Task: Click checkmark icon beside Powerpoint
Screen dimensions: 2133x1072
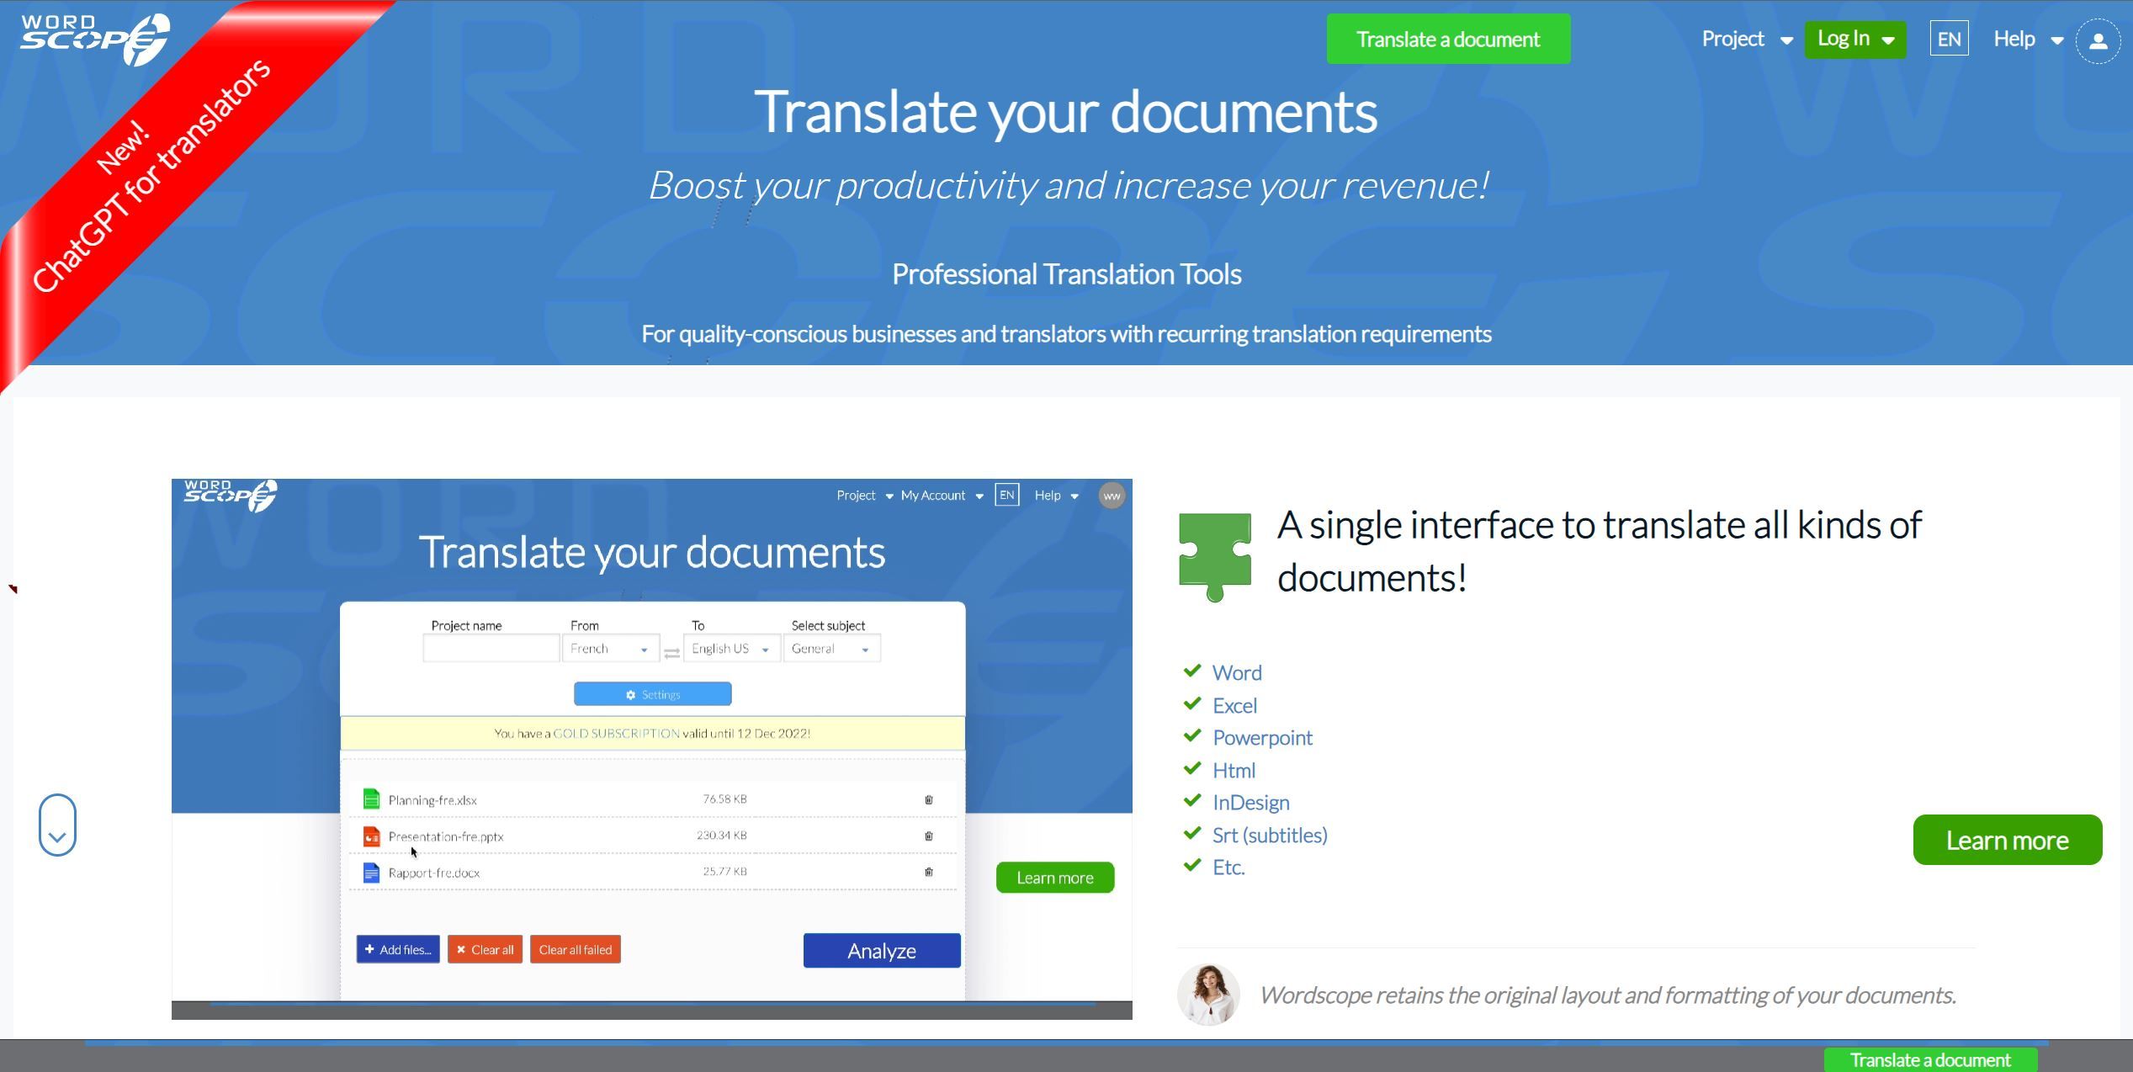Action: point(1191,735)
